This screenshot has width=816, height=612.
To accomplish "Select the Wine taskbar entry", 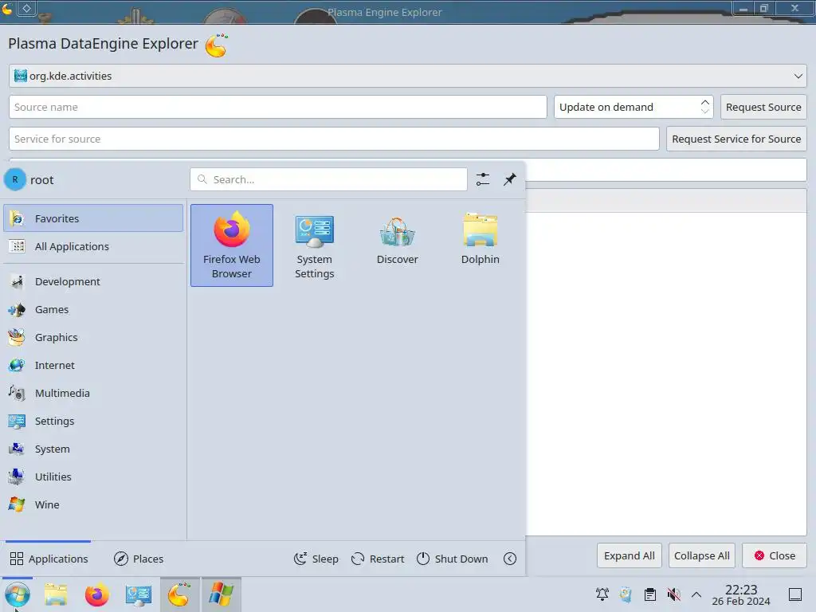I will point(222,594).
